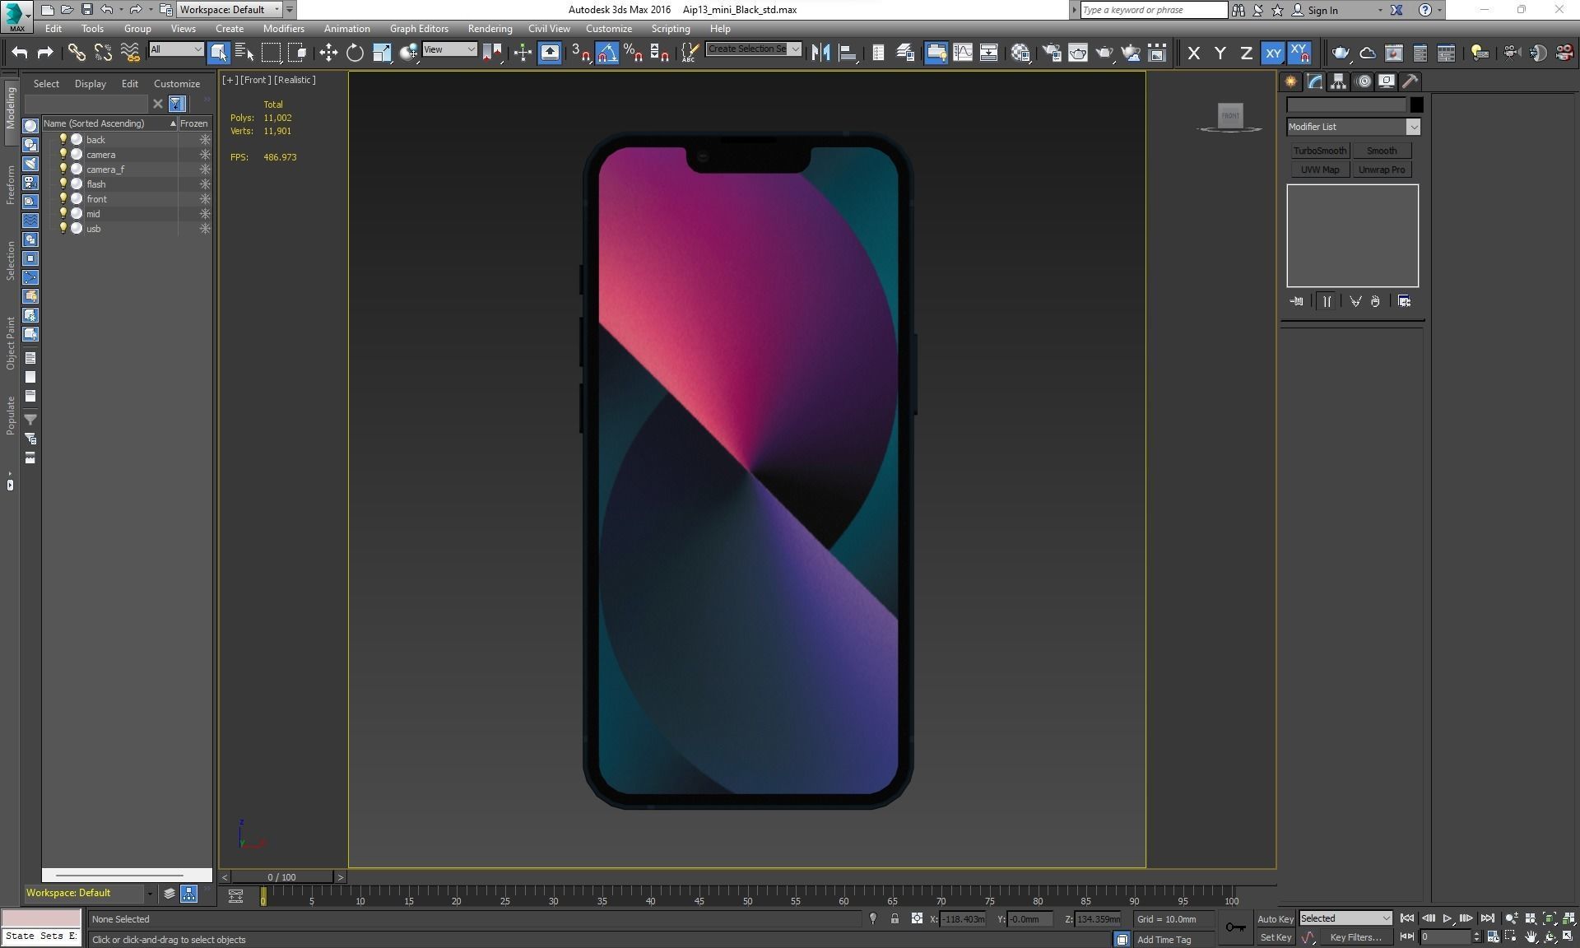This screenshot has height=948, width=1580.
Task: Constrain transform to Z axis
Action: [1246, 53]
